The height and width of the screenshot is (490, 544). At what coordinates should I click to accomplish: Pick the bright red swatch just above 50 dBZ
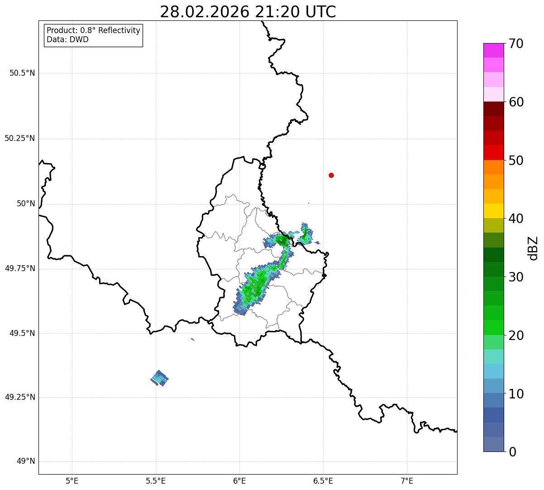(493, 152)
